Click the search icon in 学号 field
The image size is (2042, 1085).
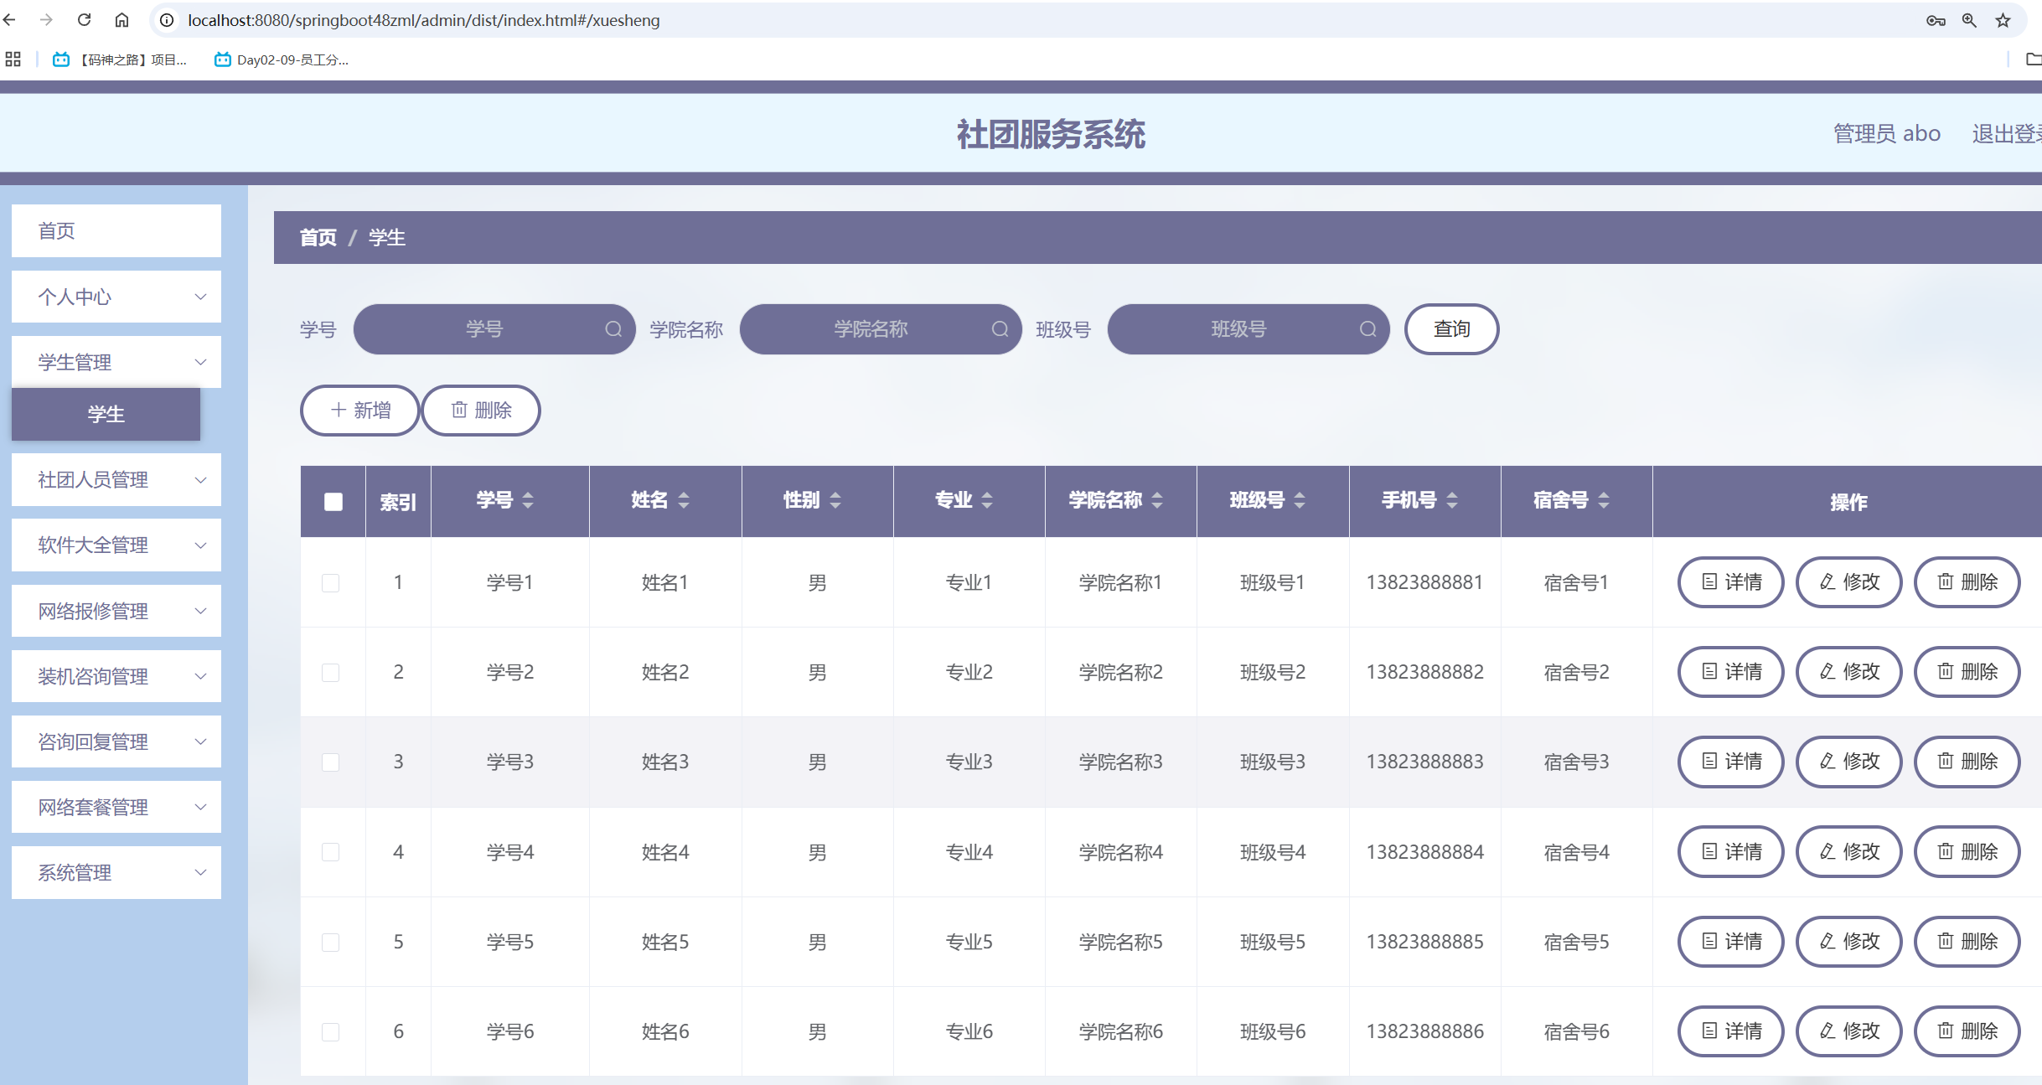[613, 329]
